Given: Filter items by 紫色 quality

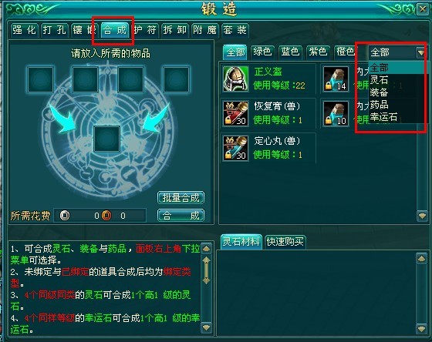Looking at the screenshot, I should [318, 52].
